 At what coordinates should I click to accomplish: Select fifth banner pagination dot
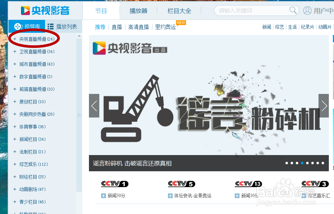point(307,163)
